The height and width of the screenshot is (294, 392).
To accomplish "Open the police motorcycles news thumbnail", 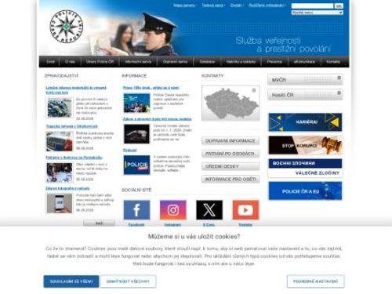I will (60, 107).
